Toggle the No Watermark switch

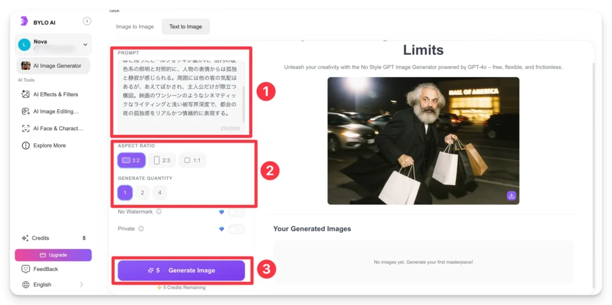pyautogui.click(x=237, y=212)
